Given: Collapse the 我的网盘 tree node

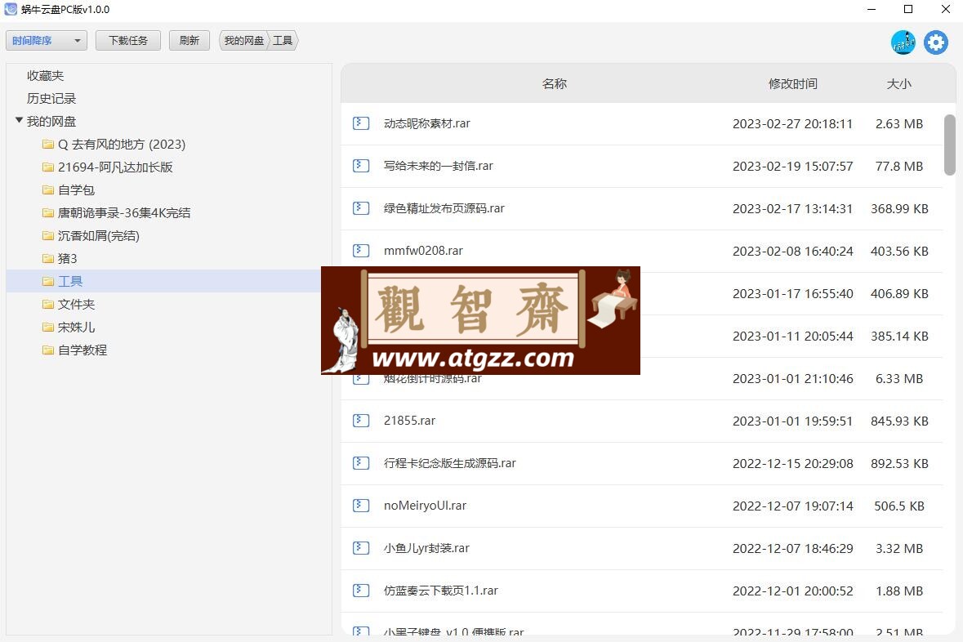Looking at the screenshot, I should (x=19, y=120).
